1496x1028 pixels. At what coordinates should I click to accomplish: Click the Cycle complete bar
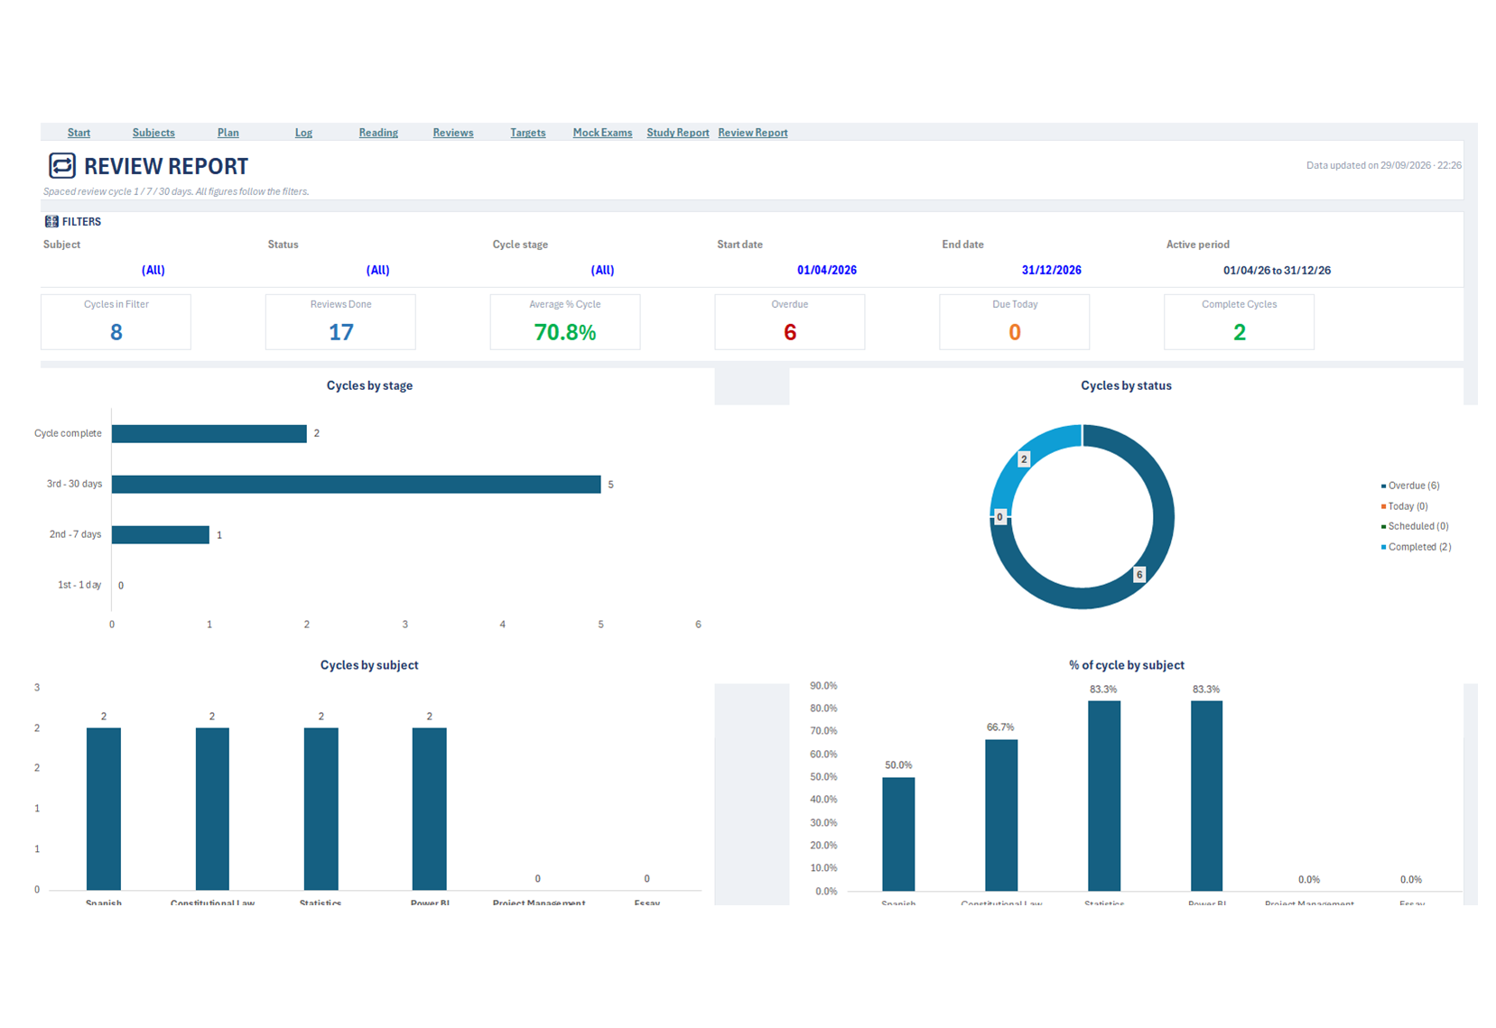(209, 433)
